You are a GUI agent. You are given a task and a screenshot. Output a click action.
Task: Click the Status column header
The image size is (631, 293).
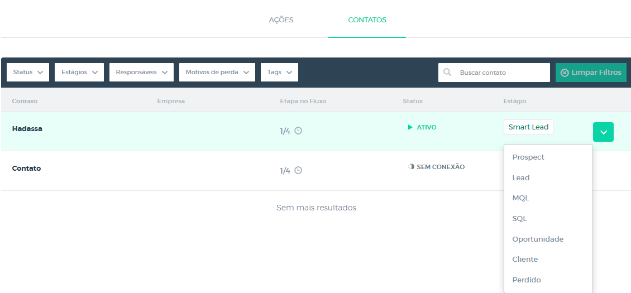(413, 101)
